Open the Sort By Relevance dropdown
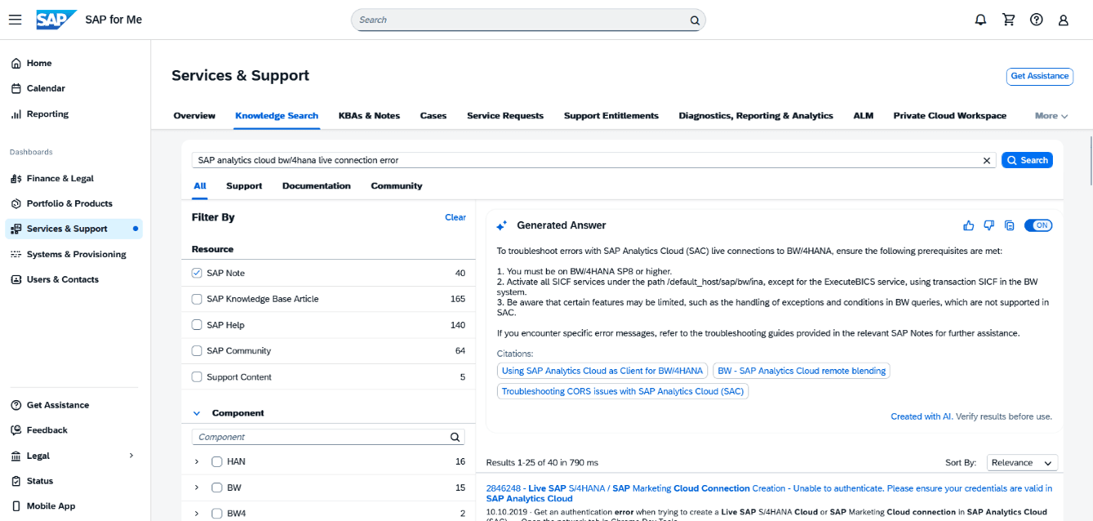This screenshot has height=521, width=1093. coord(1022,463)
